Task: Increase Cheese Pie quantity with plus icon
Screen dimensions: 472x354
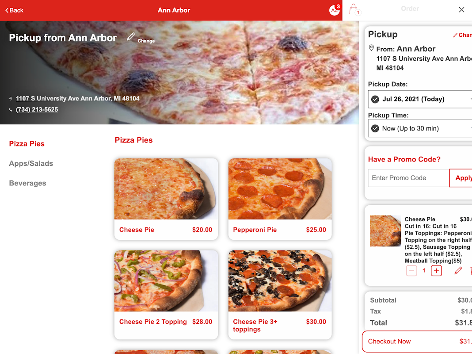Action: (x=436, y=270)
